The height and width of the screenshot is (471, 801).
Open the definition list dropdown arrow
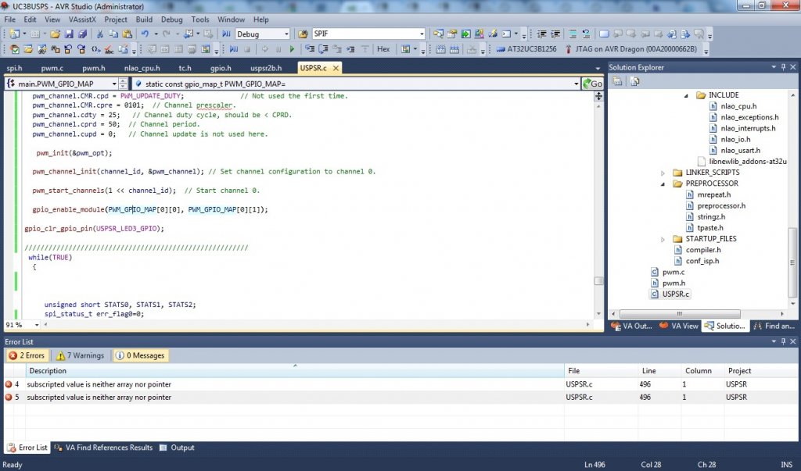(x=577, y=84)
